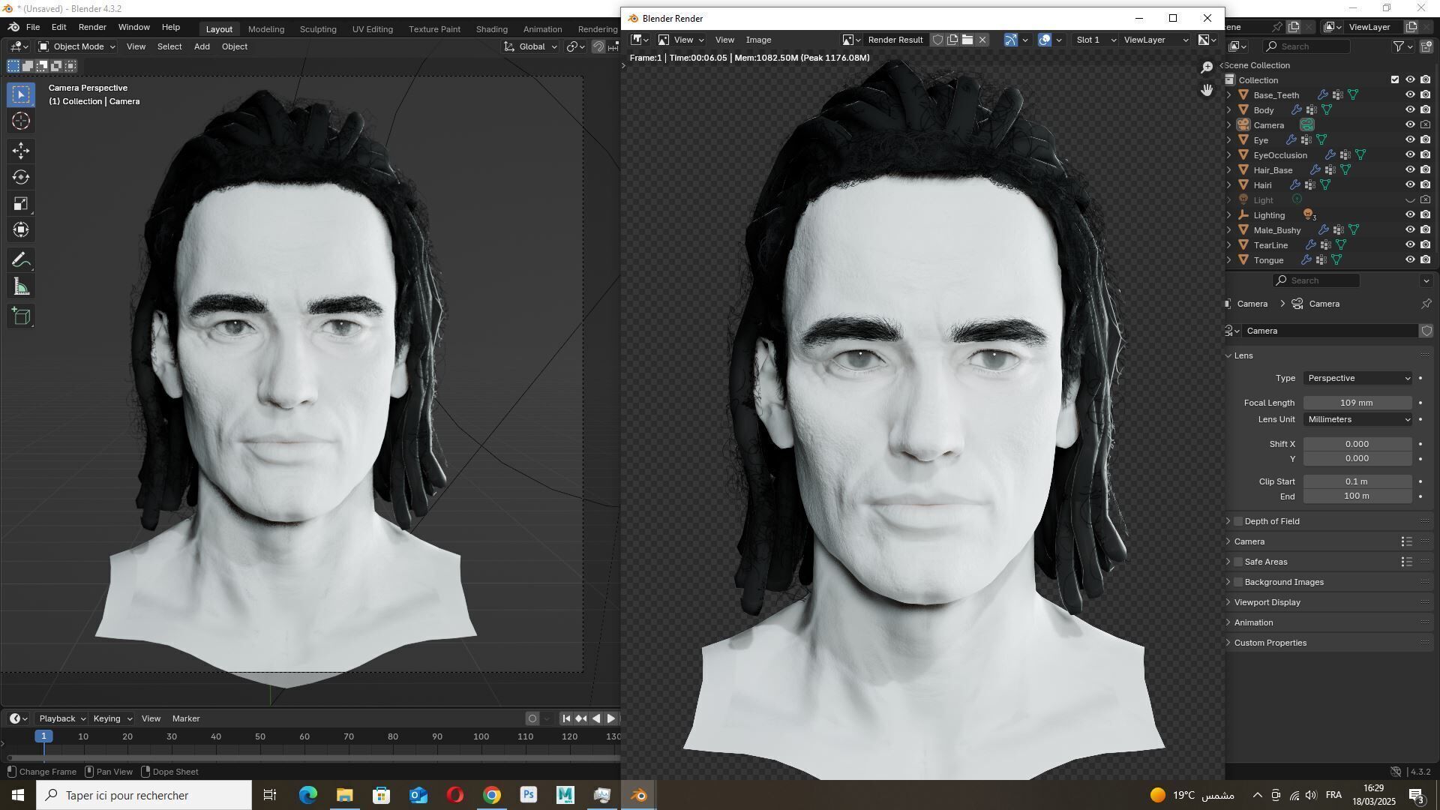Toggle pin icon in Camera properties

point(1426,304)
